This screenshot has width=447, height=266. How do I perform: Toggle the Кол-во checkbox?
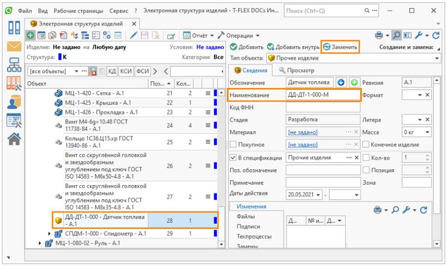(366, 157)
